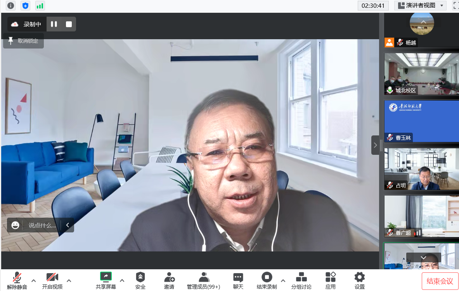The image size is (459, 291).
Task: Open the speaker view (演讲者视图) dropdown
Action: tap(421, 5)
